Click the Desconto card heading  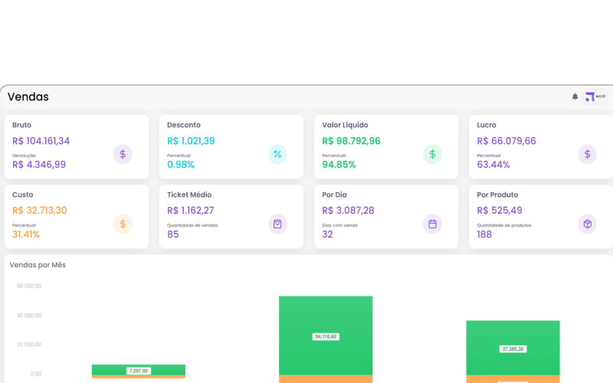184,125
